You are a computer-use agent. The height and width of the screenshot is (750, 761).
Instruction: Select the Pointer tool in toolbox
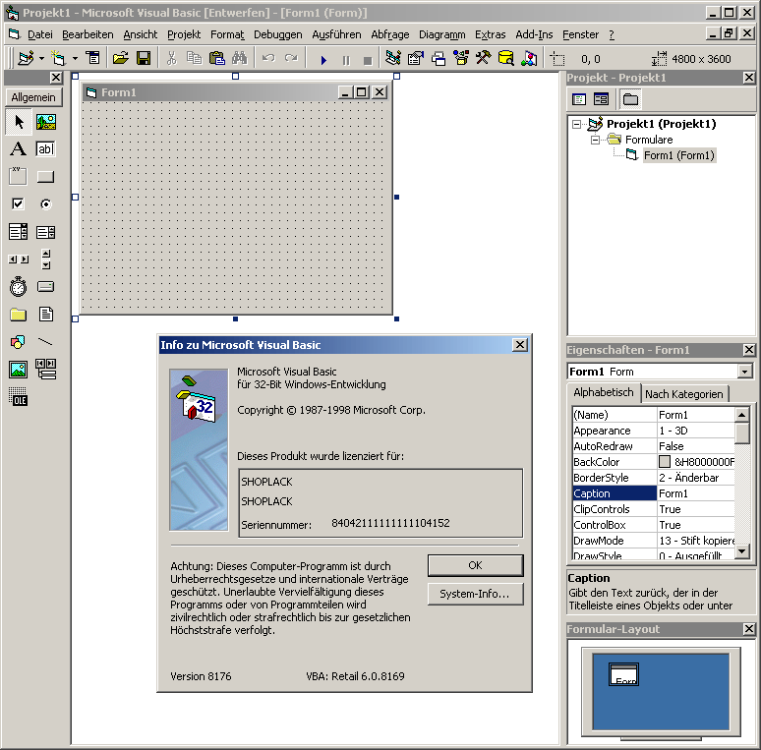pyautogui.click(x=19, y=121)
